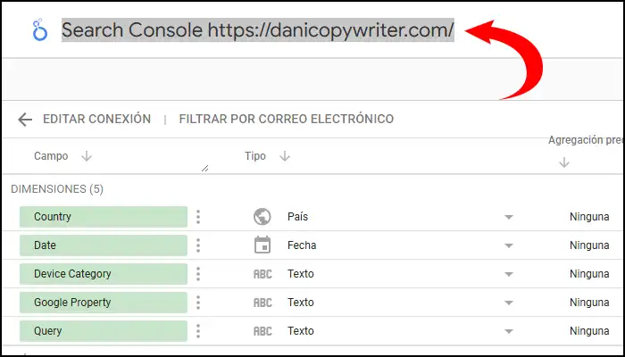Select the Country field chip
625x357 pixels.
(104, 217)
